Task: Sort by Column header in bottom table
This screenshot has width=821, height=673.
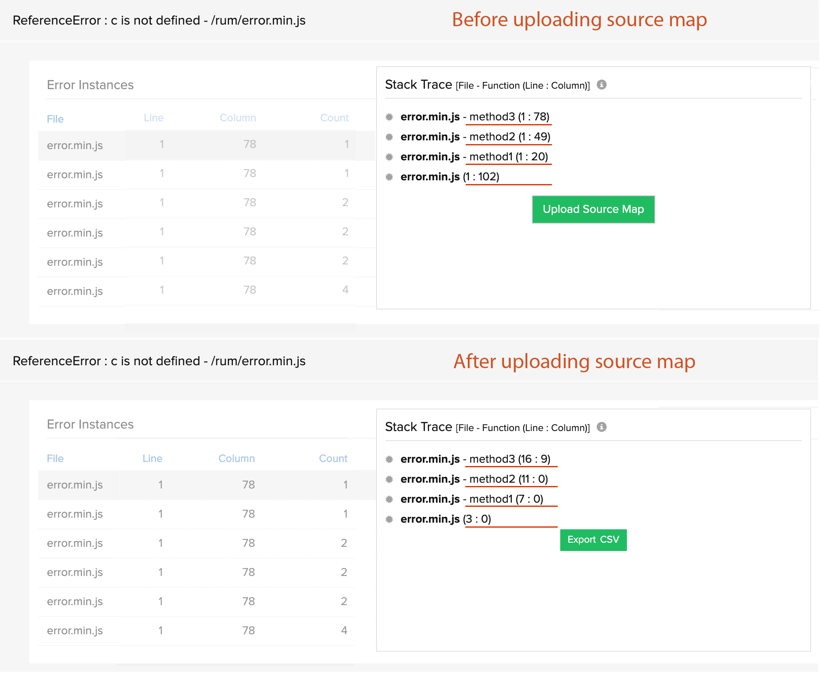Action: tap(236, 459)
